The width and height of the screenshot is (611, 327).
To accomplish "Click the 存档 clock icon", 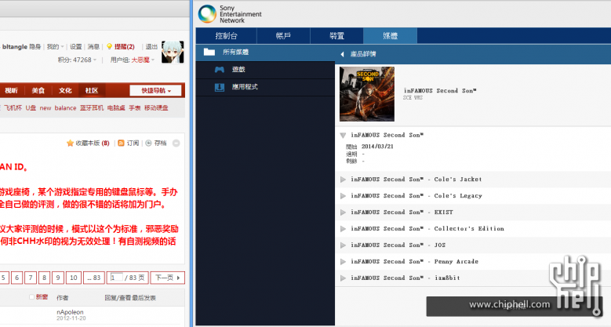I will pyautogui.click(x=148, y=143).
